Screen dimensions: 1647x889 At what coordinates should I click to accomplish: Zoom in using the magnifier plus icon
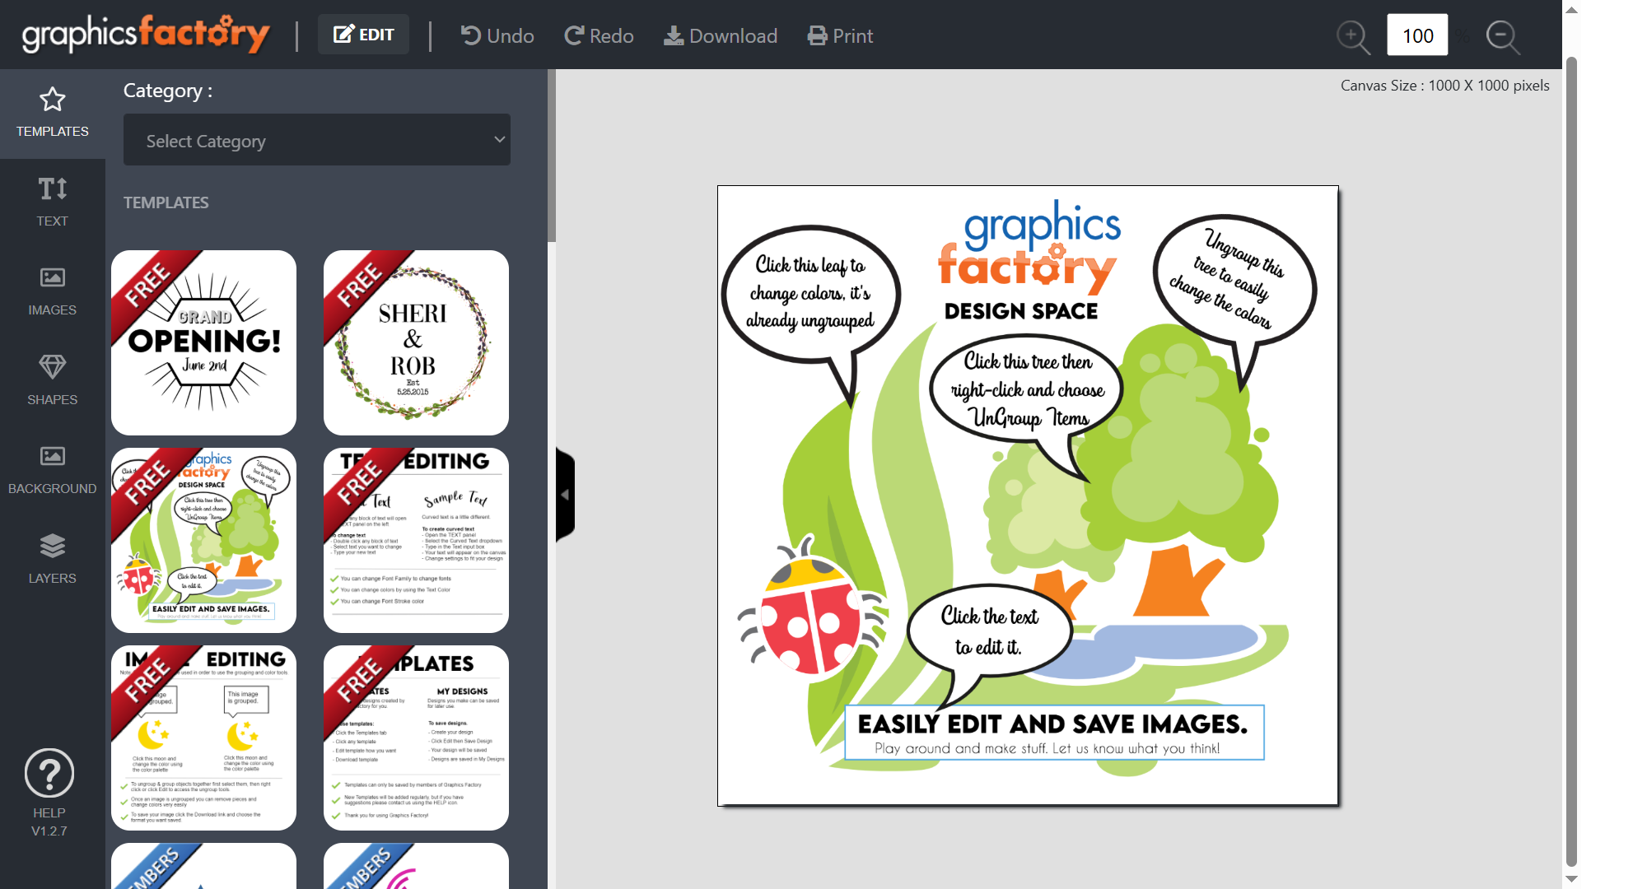coord(1353,36)
